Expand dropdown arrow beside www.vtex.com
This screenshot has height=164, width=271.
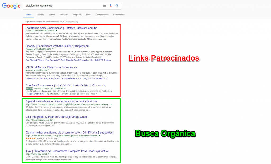[50, 70]
